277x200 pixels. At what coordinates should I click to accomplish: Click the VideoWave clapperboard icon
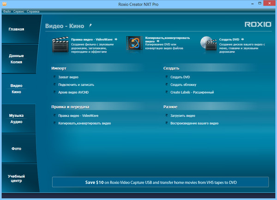pos(61,45)
